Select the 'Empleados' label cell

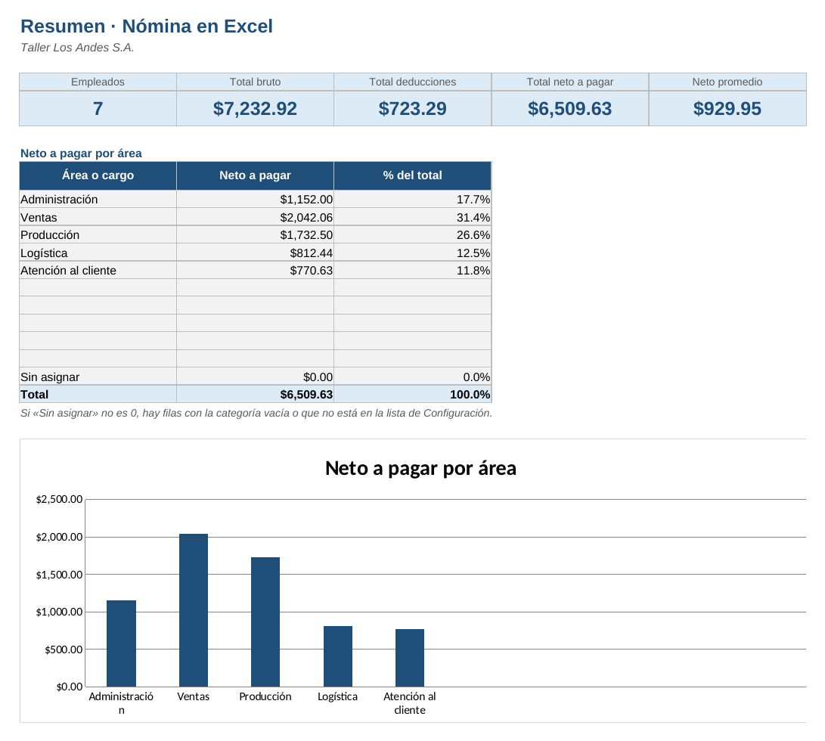click(98, 82)
